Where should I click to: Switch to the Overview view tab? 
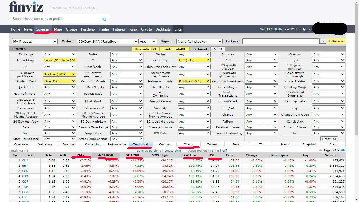pyautogui.click(x=21, y=144)
